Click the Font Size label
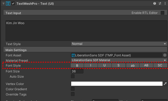 [x=13, y=71]
